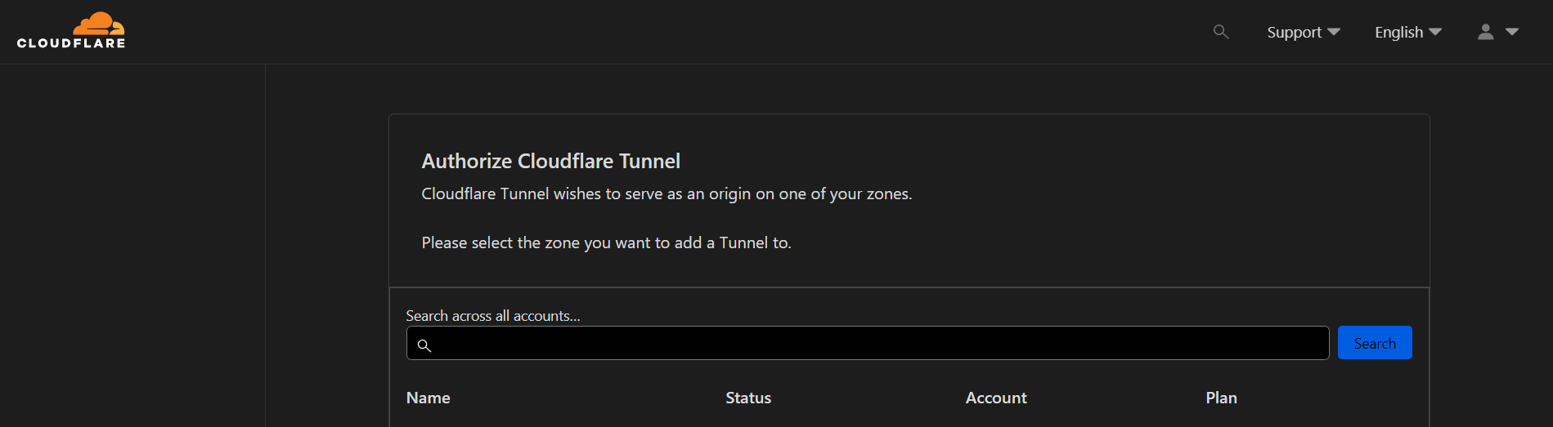Click magnifier icon inside the search field
1553x427 pixels.
424,345
